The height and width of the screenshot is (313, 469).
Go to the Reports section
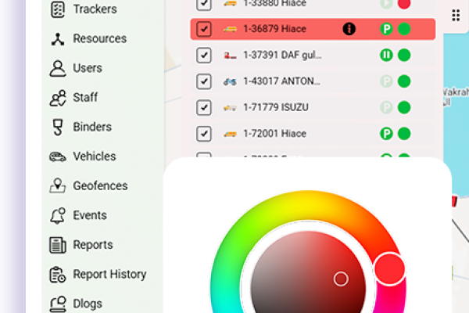(x=92, y=245)
